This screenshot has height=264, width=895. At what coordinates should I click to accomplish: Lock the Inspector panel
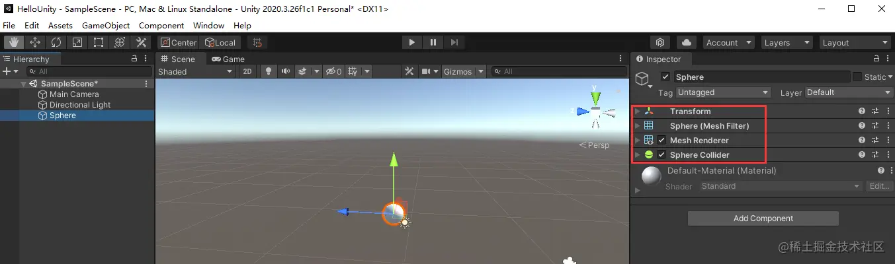click(876, 59)
